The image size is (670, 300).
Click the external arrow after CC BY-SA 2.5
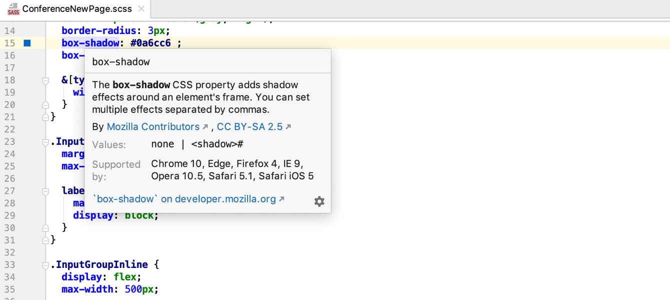tap(288, 127)
